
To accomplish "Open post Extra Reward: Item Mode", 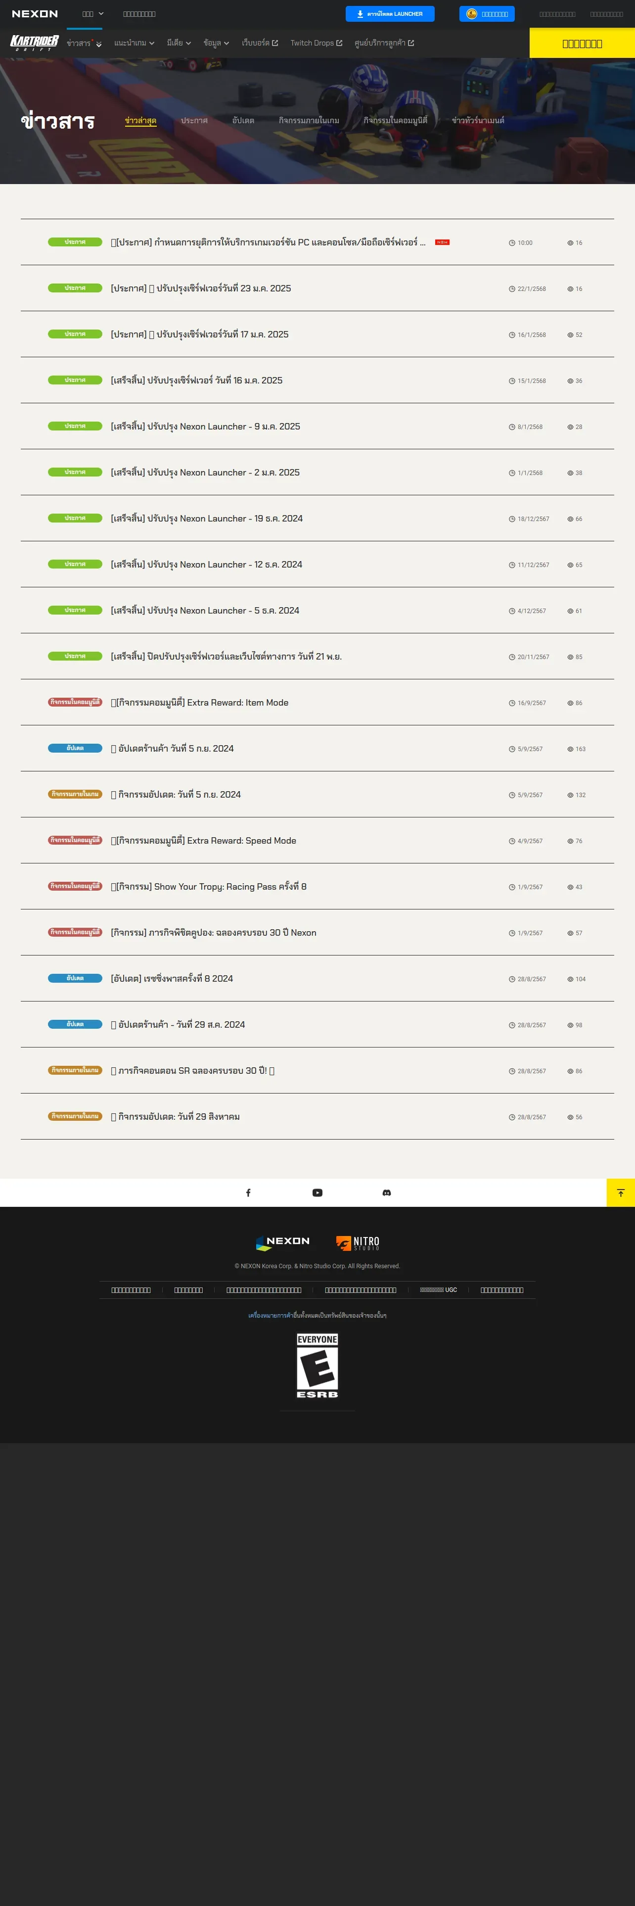I will click(x=200, y=703).
